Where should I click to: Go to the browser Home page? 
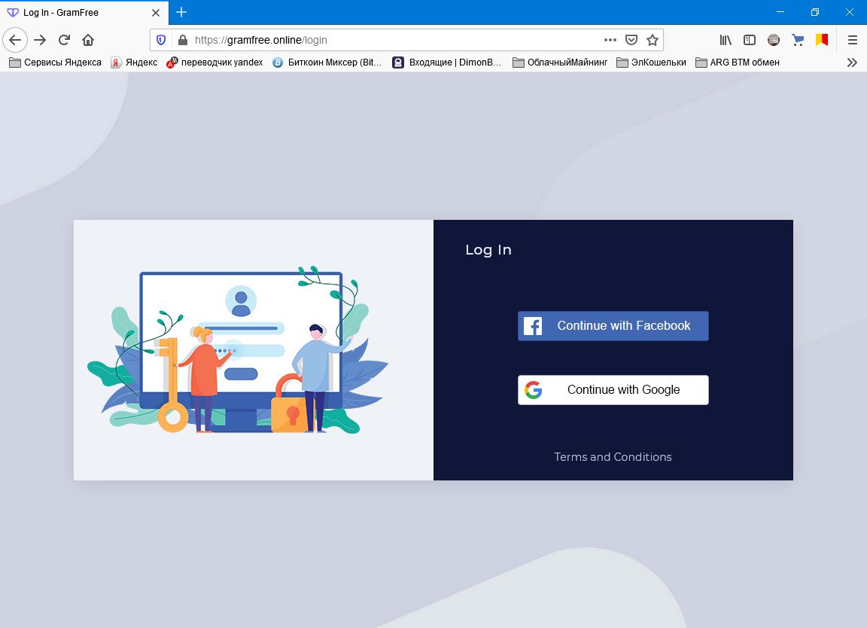point(88,40)
